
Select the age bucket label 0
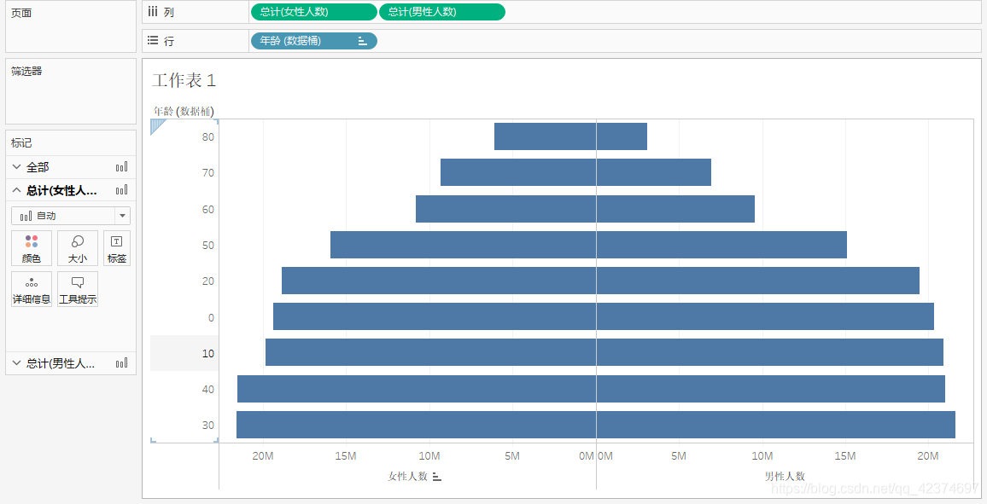pos(212,317)
